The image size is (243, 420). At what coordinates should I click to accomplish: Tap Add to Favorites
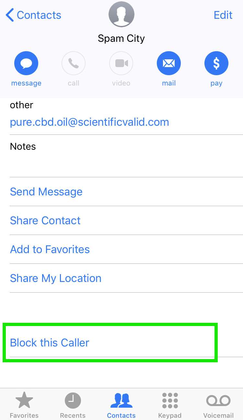(x=50, y=249)
